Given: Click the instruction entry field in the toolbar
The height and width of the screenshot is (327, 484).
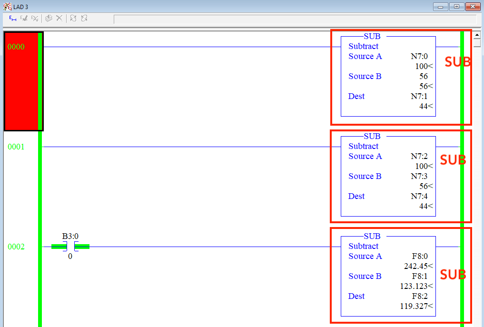Looking at the screenshot, I should (295, 20).
